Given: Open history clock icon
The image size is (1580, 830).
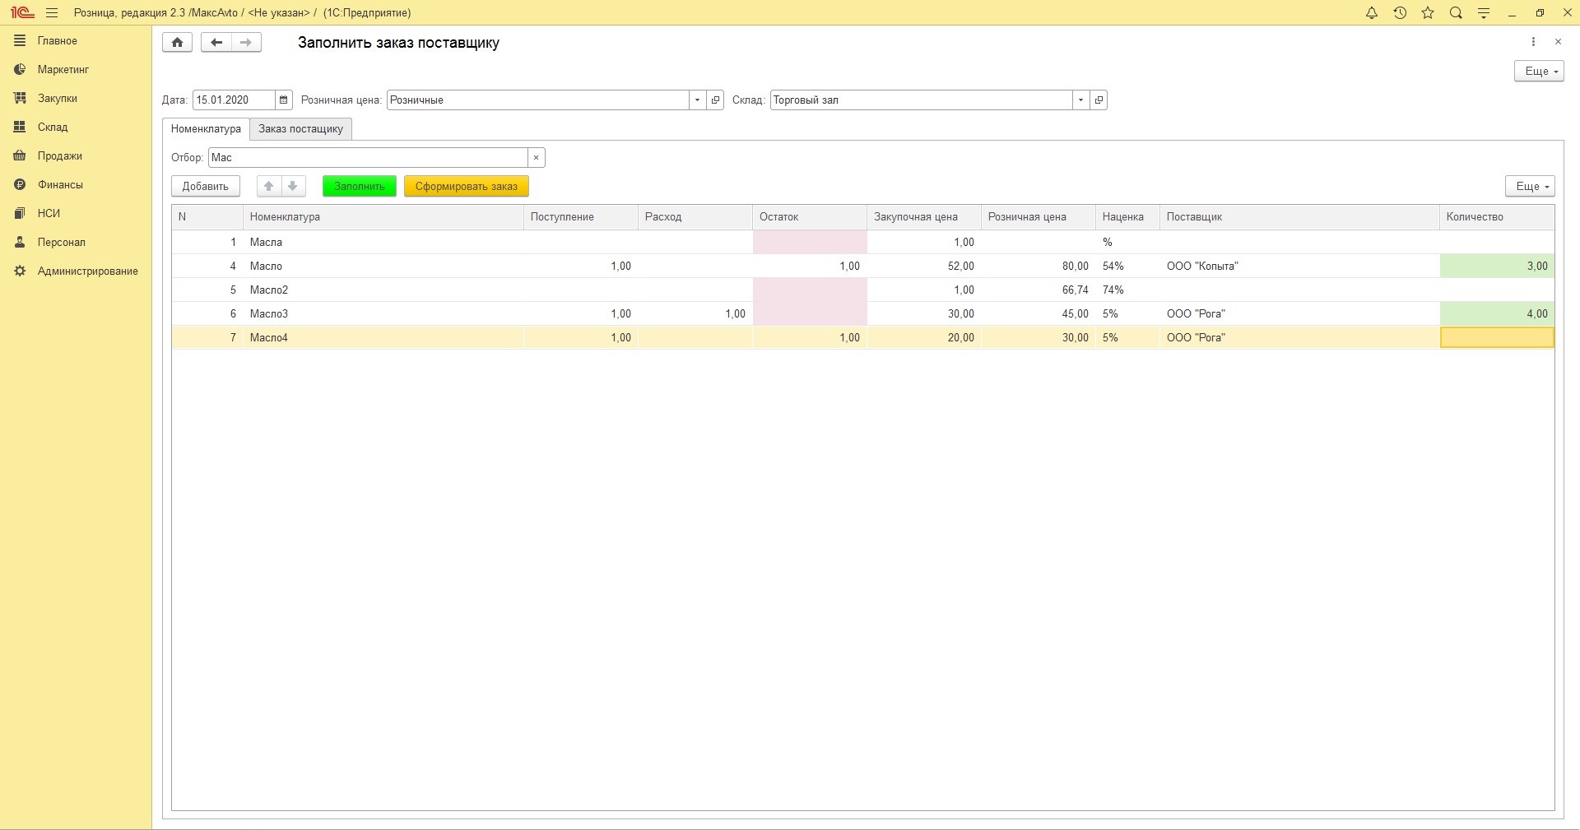Looking at the screenshot, I should 1400,13.
